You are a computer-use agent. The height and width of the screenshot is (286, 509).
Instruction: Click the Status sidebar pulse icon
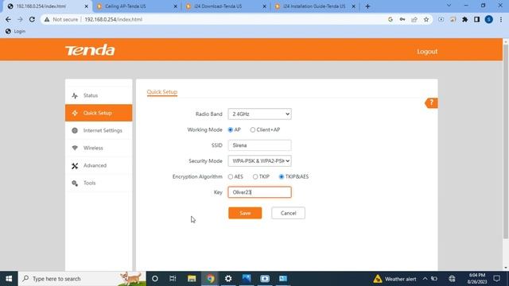coord(75,95)
